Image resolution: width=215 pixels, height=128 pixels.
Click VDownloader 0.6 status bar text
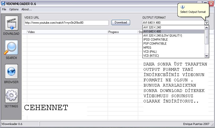(12, 124)
